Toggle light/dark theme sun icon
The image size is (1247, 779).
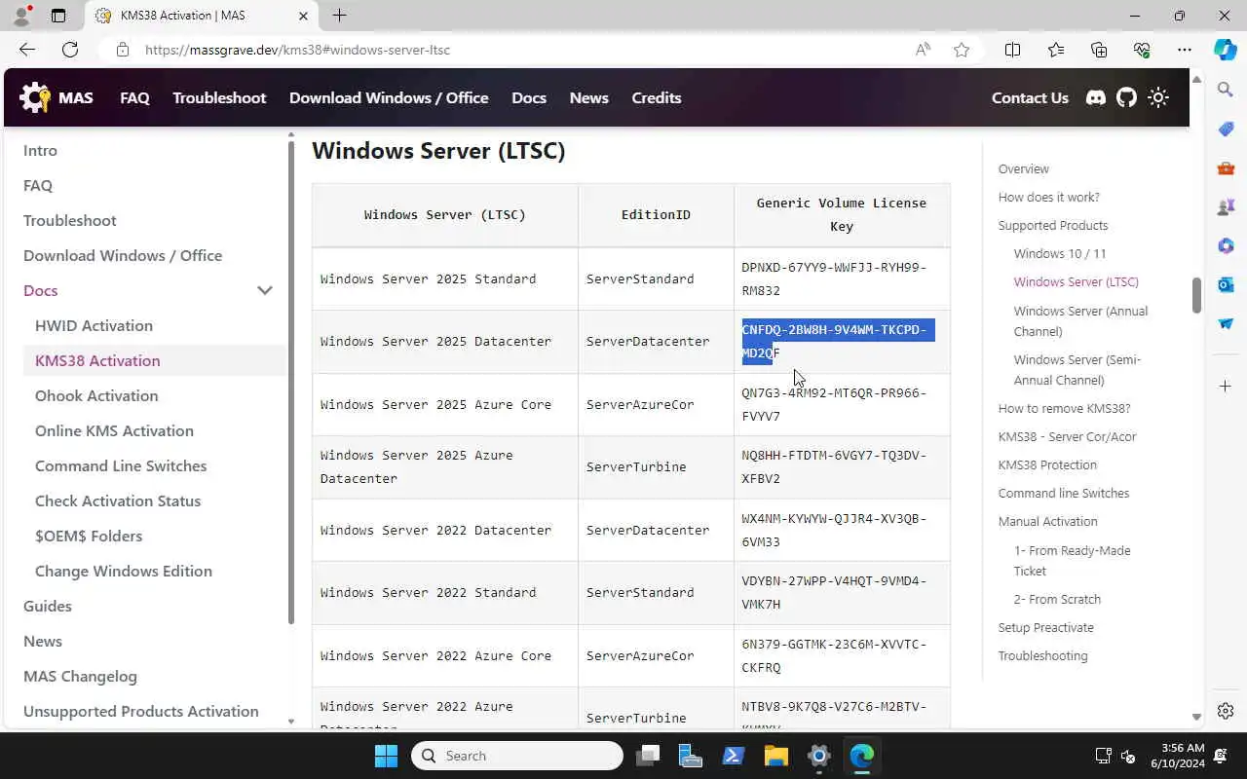coord(1158,97)
